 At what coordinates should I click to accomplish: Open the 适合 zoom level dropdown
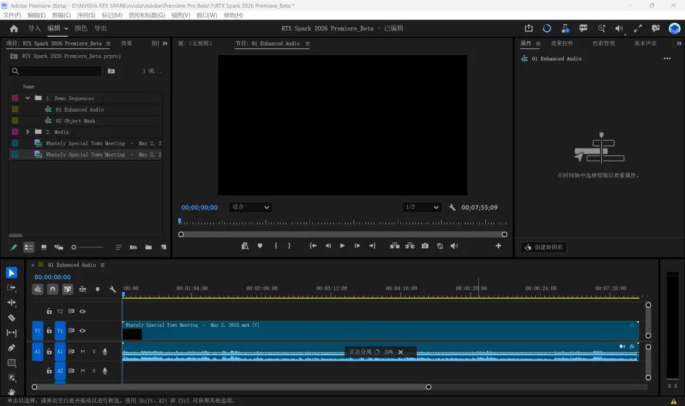coord(251,207)
